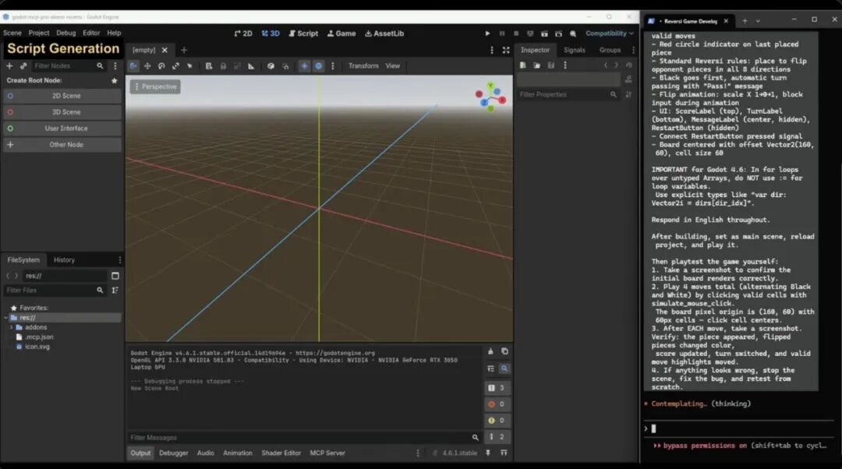Open the Editor menu

click(x=91, y=33)
